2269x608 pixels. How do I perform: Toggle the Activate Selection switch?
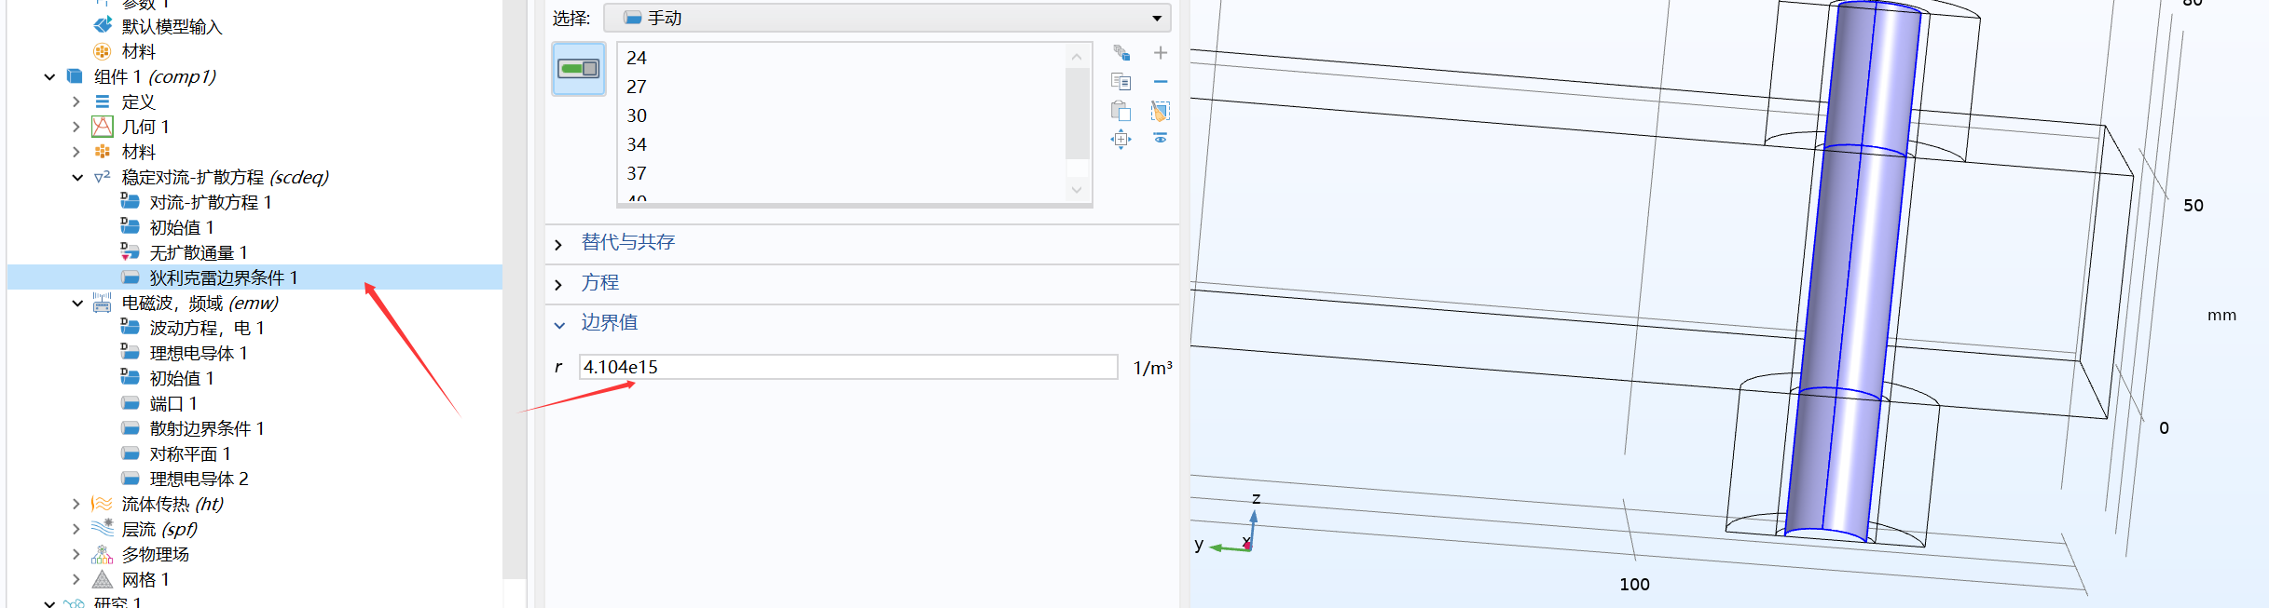click(x=578, y=68)
